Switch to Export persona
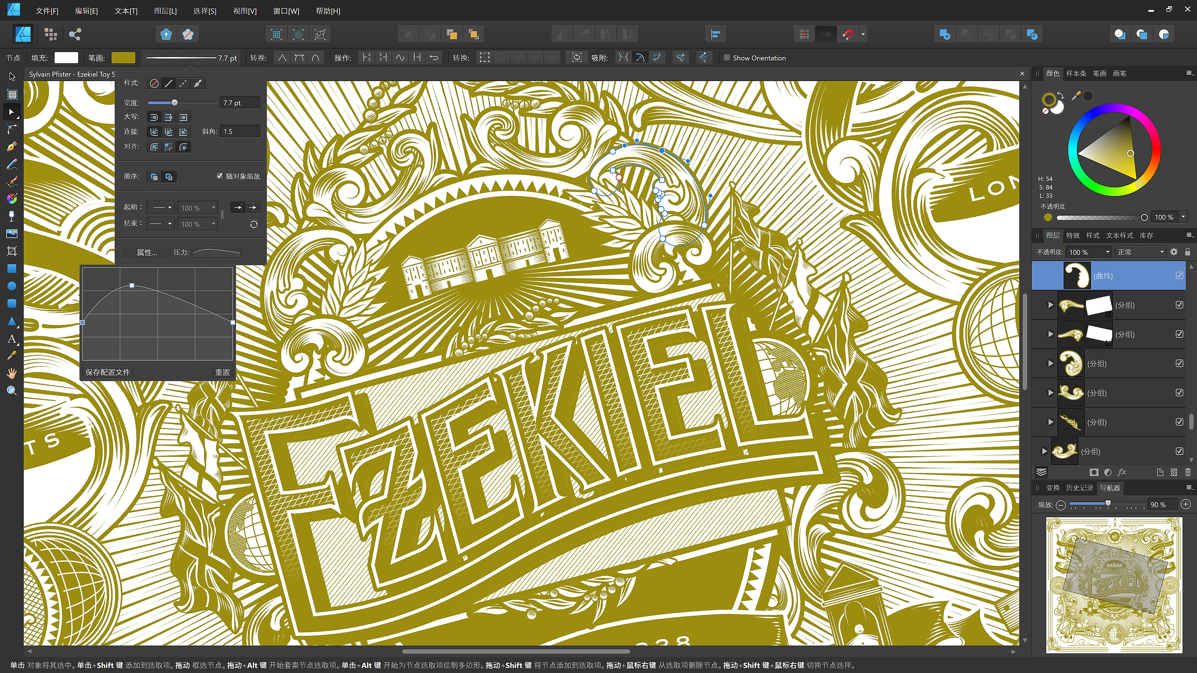This screenshot has width=1197, height=673. coord(75,34)
